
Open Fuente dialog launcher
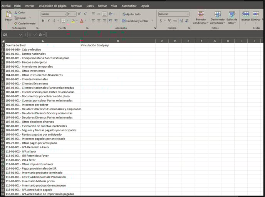(87, 28)
